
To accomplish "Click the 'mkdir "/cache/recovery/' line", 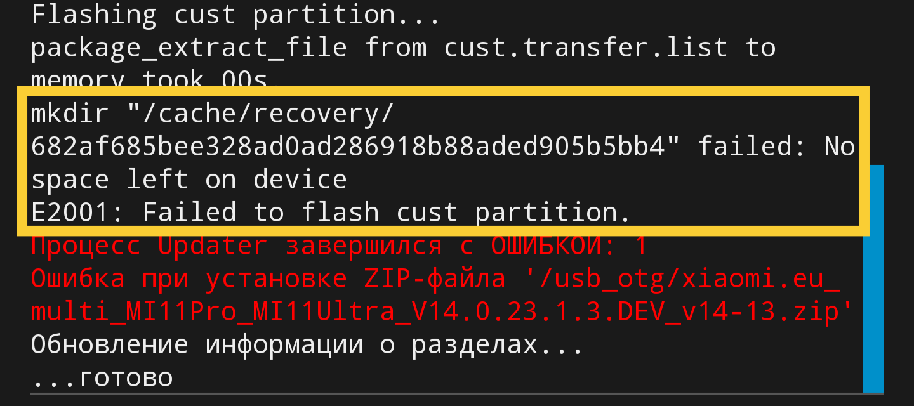I will pyautogui.click(x=213, y=115).
